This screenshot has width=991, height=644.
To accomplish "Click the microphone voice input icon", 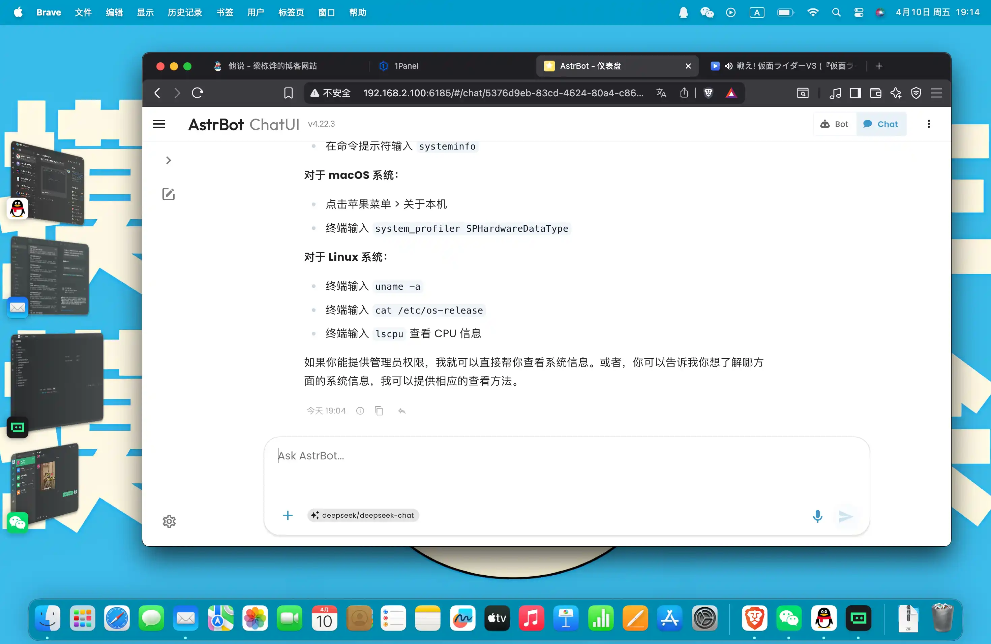I will (817, 516).
